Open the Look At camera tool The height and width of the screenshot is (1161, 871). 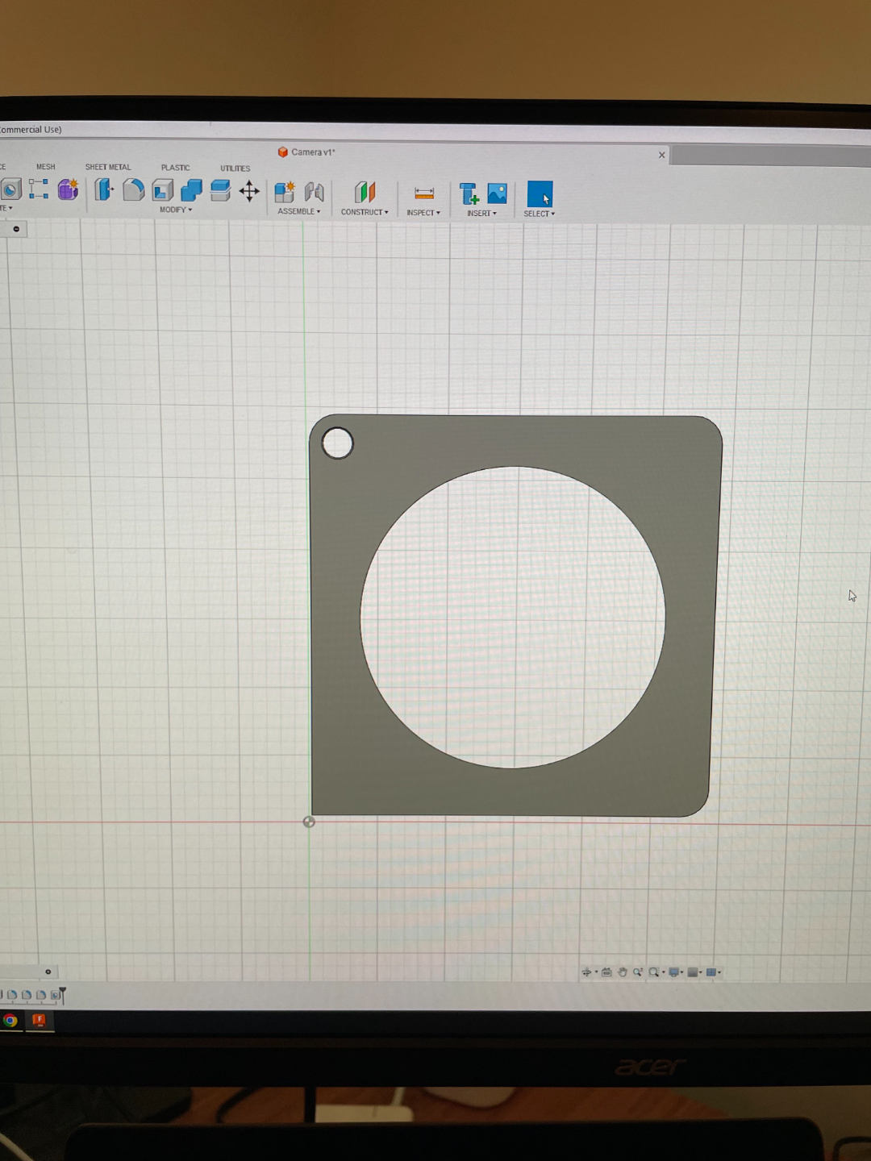pyautogui.click(x=606, y=972)
